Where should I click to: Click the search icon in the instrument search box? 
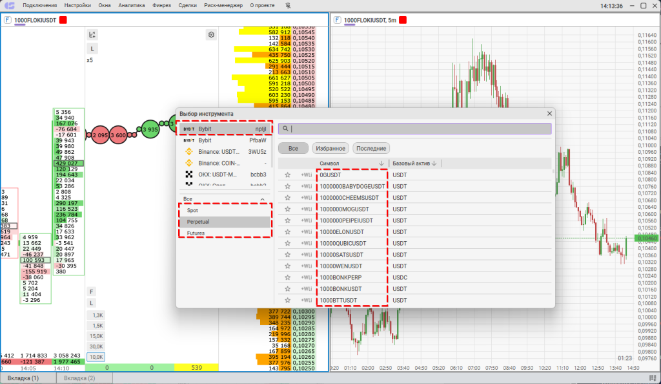[x=283, y=129]
